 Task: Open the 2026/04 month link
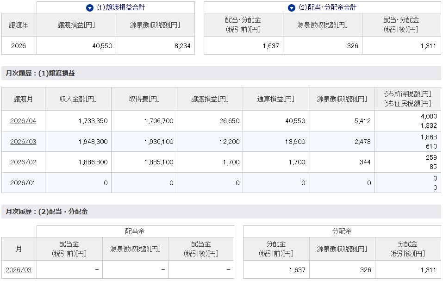(23, 121)
